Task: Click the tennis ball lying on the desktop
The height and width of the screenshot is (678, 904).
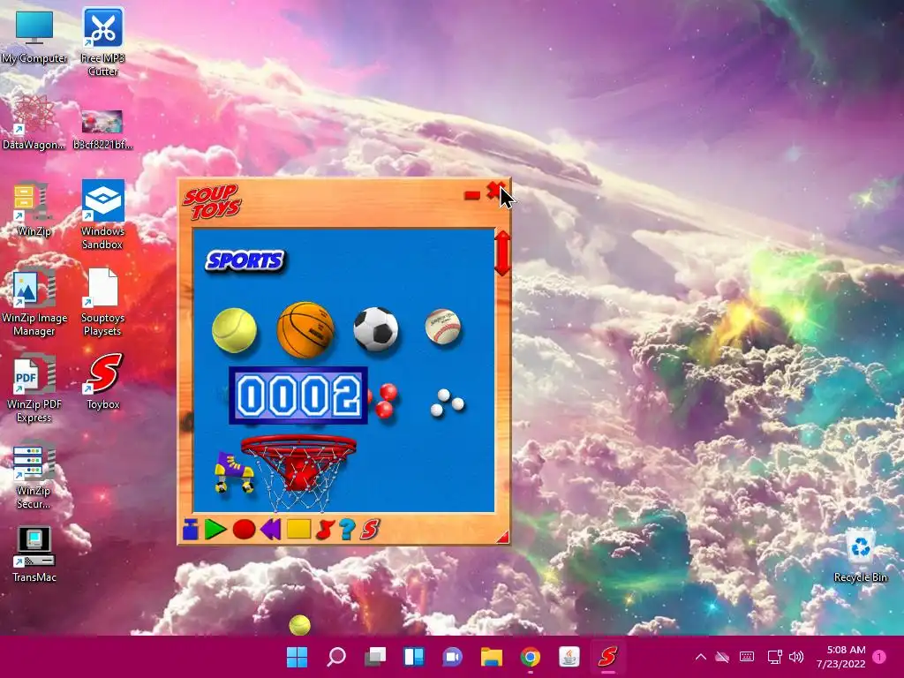Action: click(300, 625)
